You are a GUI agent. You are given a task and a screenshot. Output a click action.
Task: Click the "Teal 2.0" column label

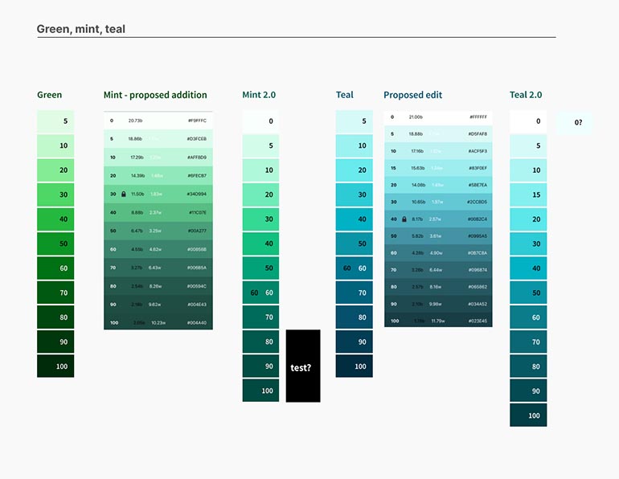(528, 95)
